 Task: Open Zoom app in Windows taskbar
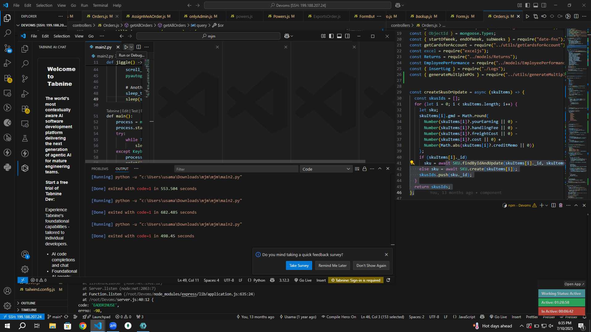pyautogui.click(x=113, y=326)
